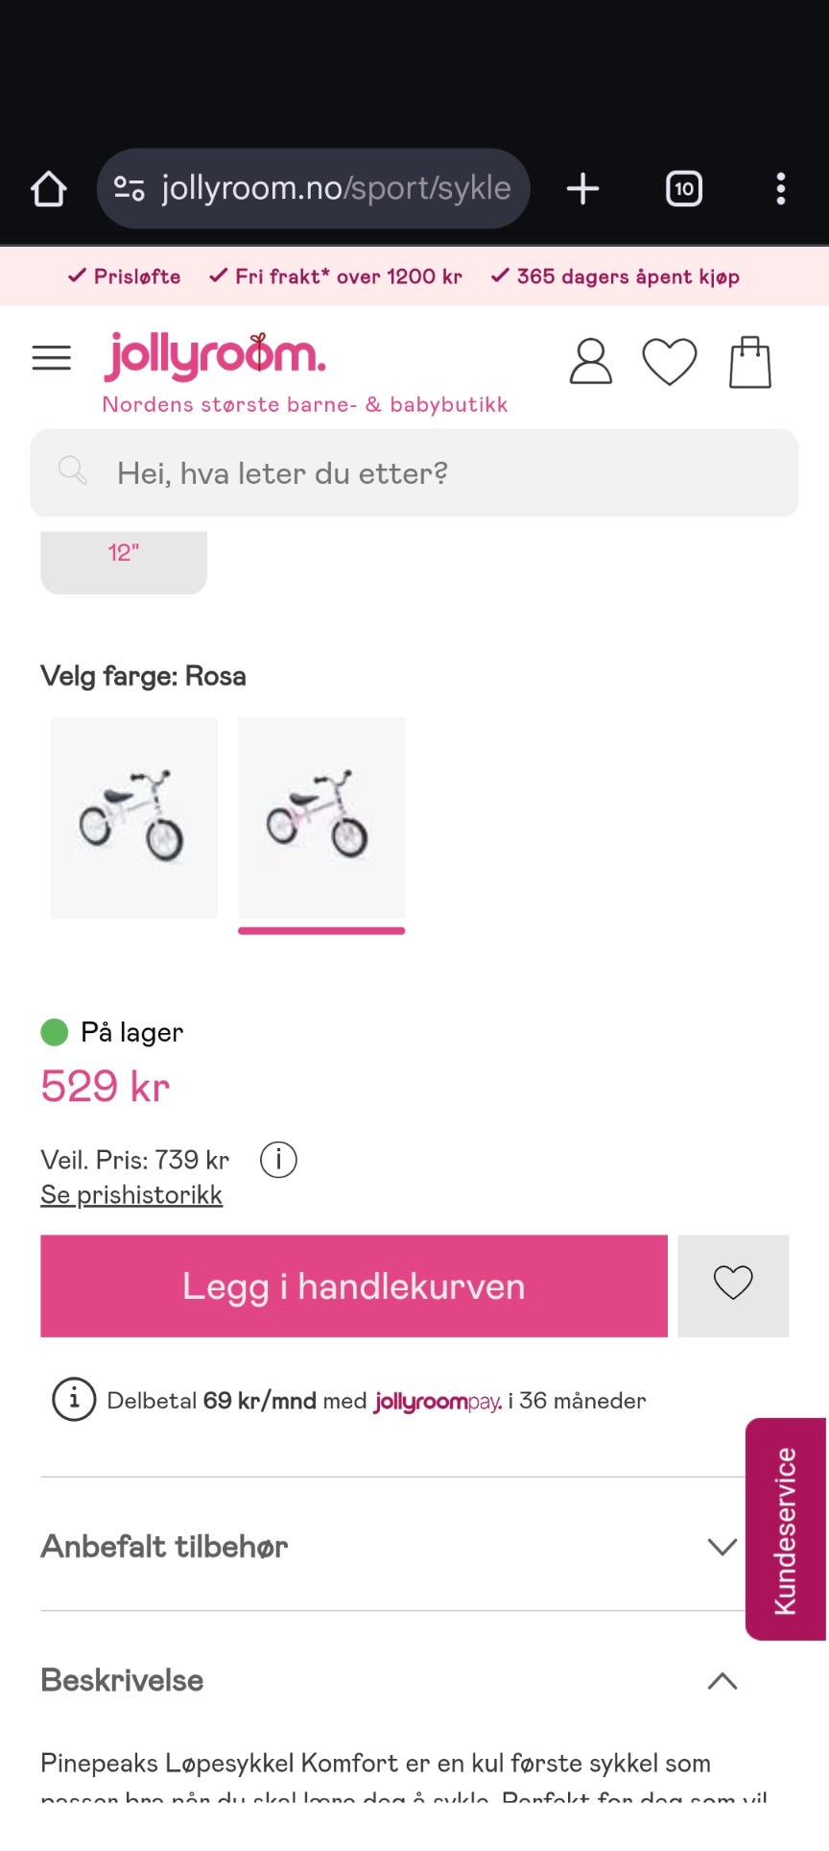The width and height of the screenshot is (829, 1851).
Task: Click the info icon next to Delbetal
Action: click(74, 1400)
